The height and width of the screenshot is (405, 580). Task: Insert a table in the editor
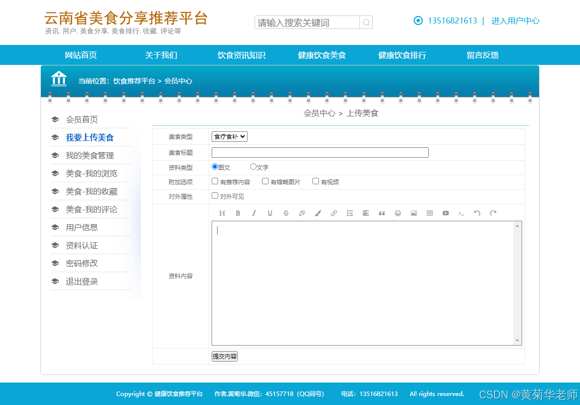(x=429, y=213)
